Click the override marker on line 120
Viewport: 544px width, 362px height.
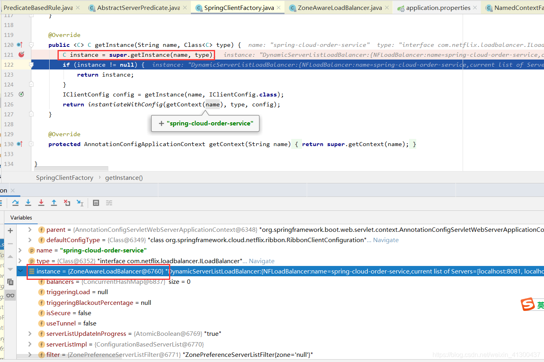[19, 45]
